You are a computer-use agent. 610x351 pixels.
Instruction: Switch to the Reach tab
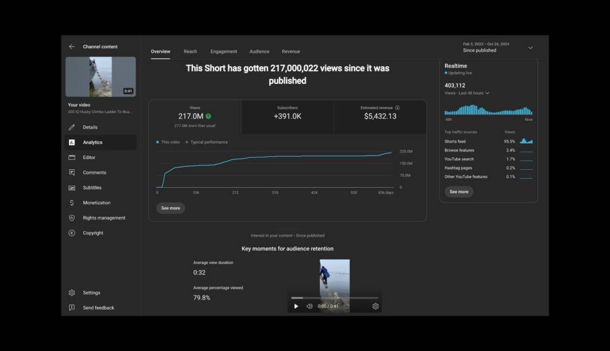pos(190,52)
